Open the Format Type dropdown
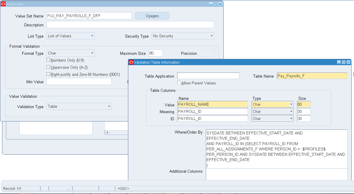The image size is (354, 194). click(92, 53)
